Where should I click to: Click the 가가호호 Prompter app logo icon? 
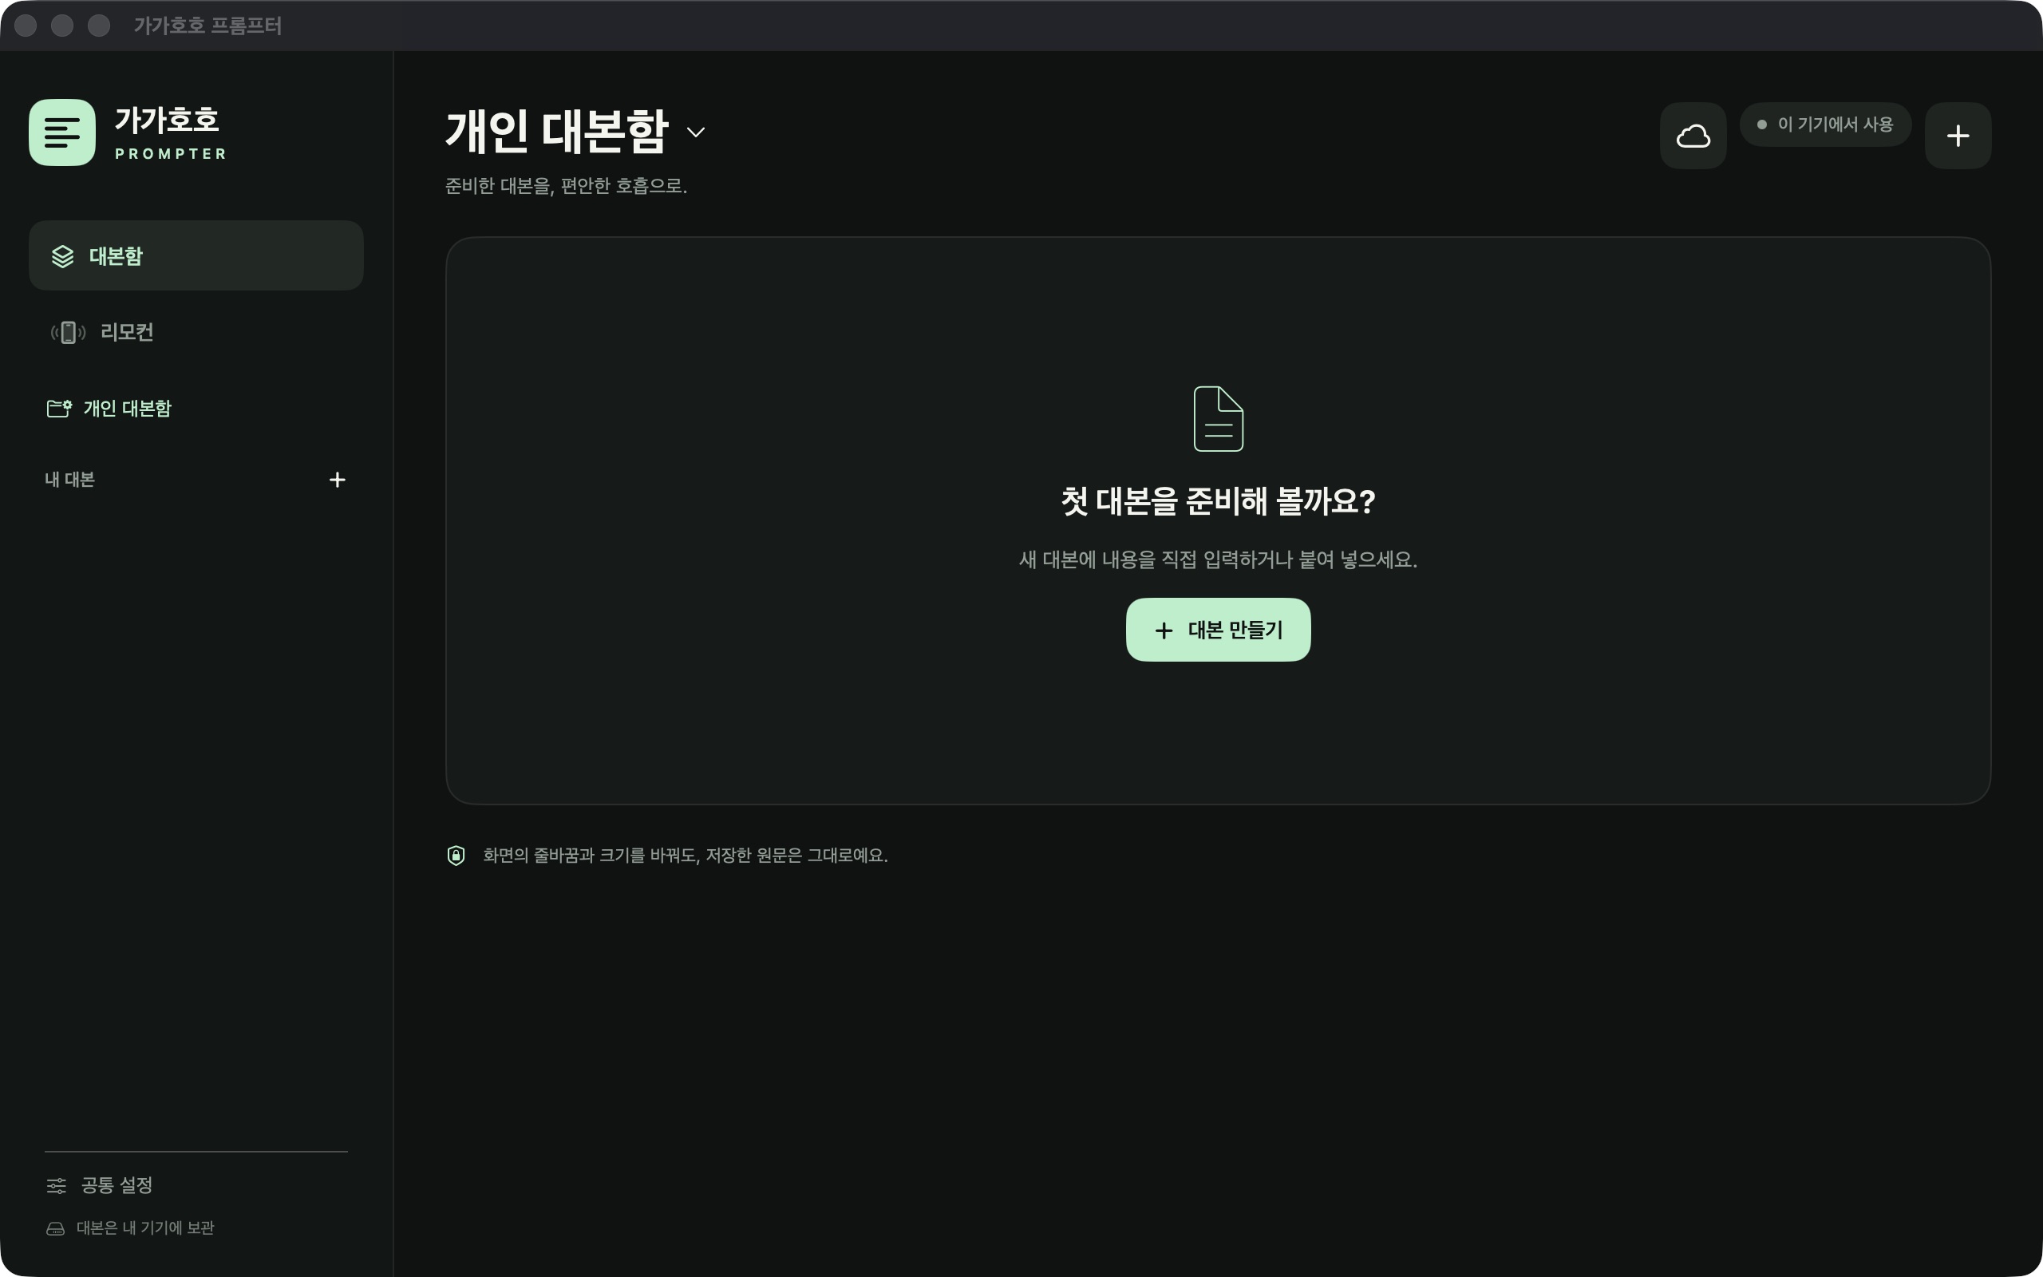[x=61, y=132]
